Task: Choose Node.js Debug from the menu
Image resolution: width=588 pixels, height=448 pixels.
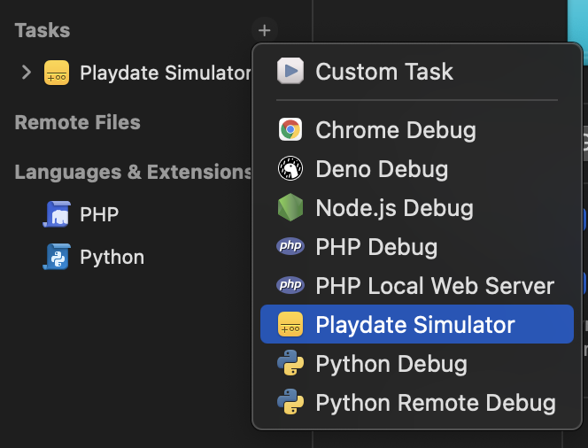Action: (x=417, y=208)
